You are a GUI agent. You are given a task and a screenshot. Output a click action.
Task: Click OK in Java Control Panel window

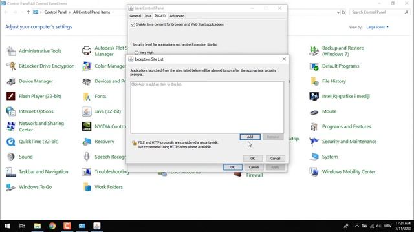click(x=233, y=167)
